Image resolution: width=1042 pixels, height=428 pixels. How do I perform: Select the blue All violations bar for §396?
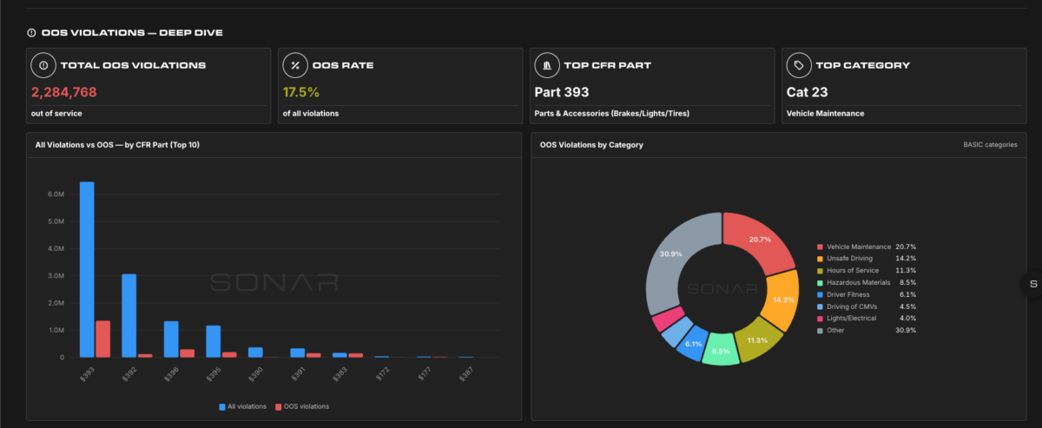click(x=171, y=339)
